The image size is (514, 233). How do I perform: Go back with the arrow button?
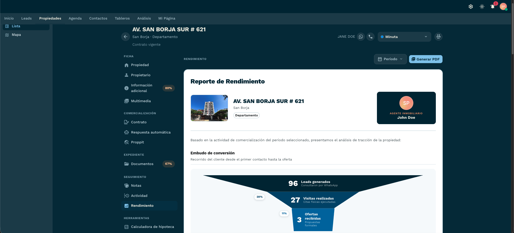pos(126,37)
